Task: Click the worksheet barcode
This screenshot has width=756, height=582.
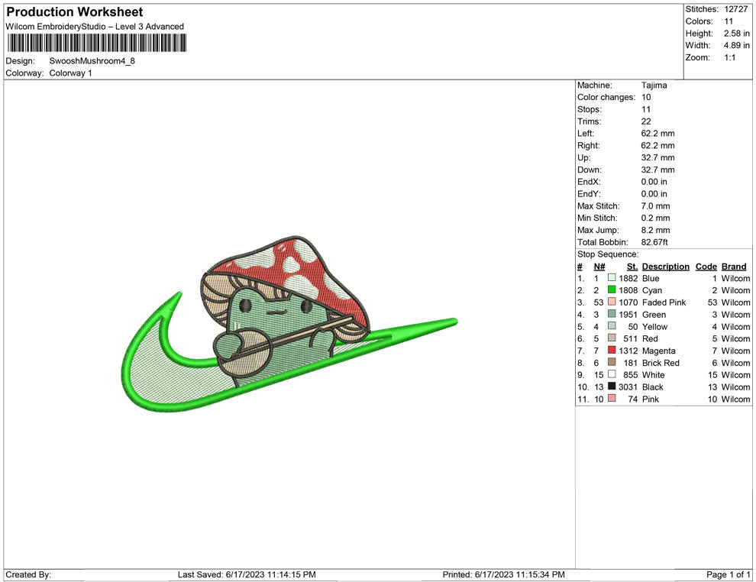Action: coord(96,43)
